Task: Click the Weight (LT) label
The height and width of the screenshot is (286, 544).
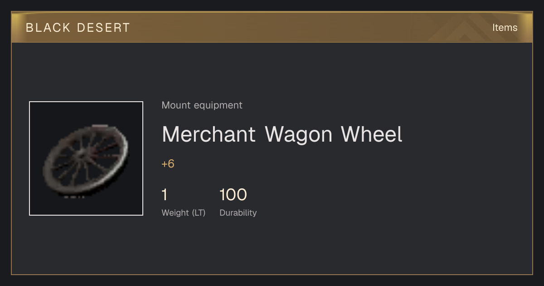Action: point(184,212)
